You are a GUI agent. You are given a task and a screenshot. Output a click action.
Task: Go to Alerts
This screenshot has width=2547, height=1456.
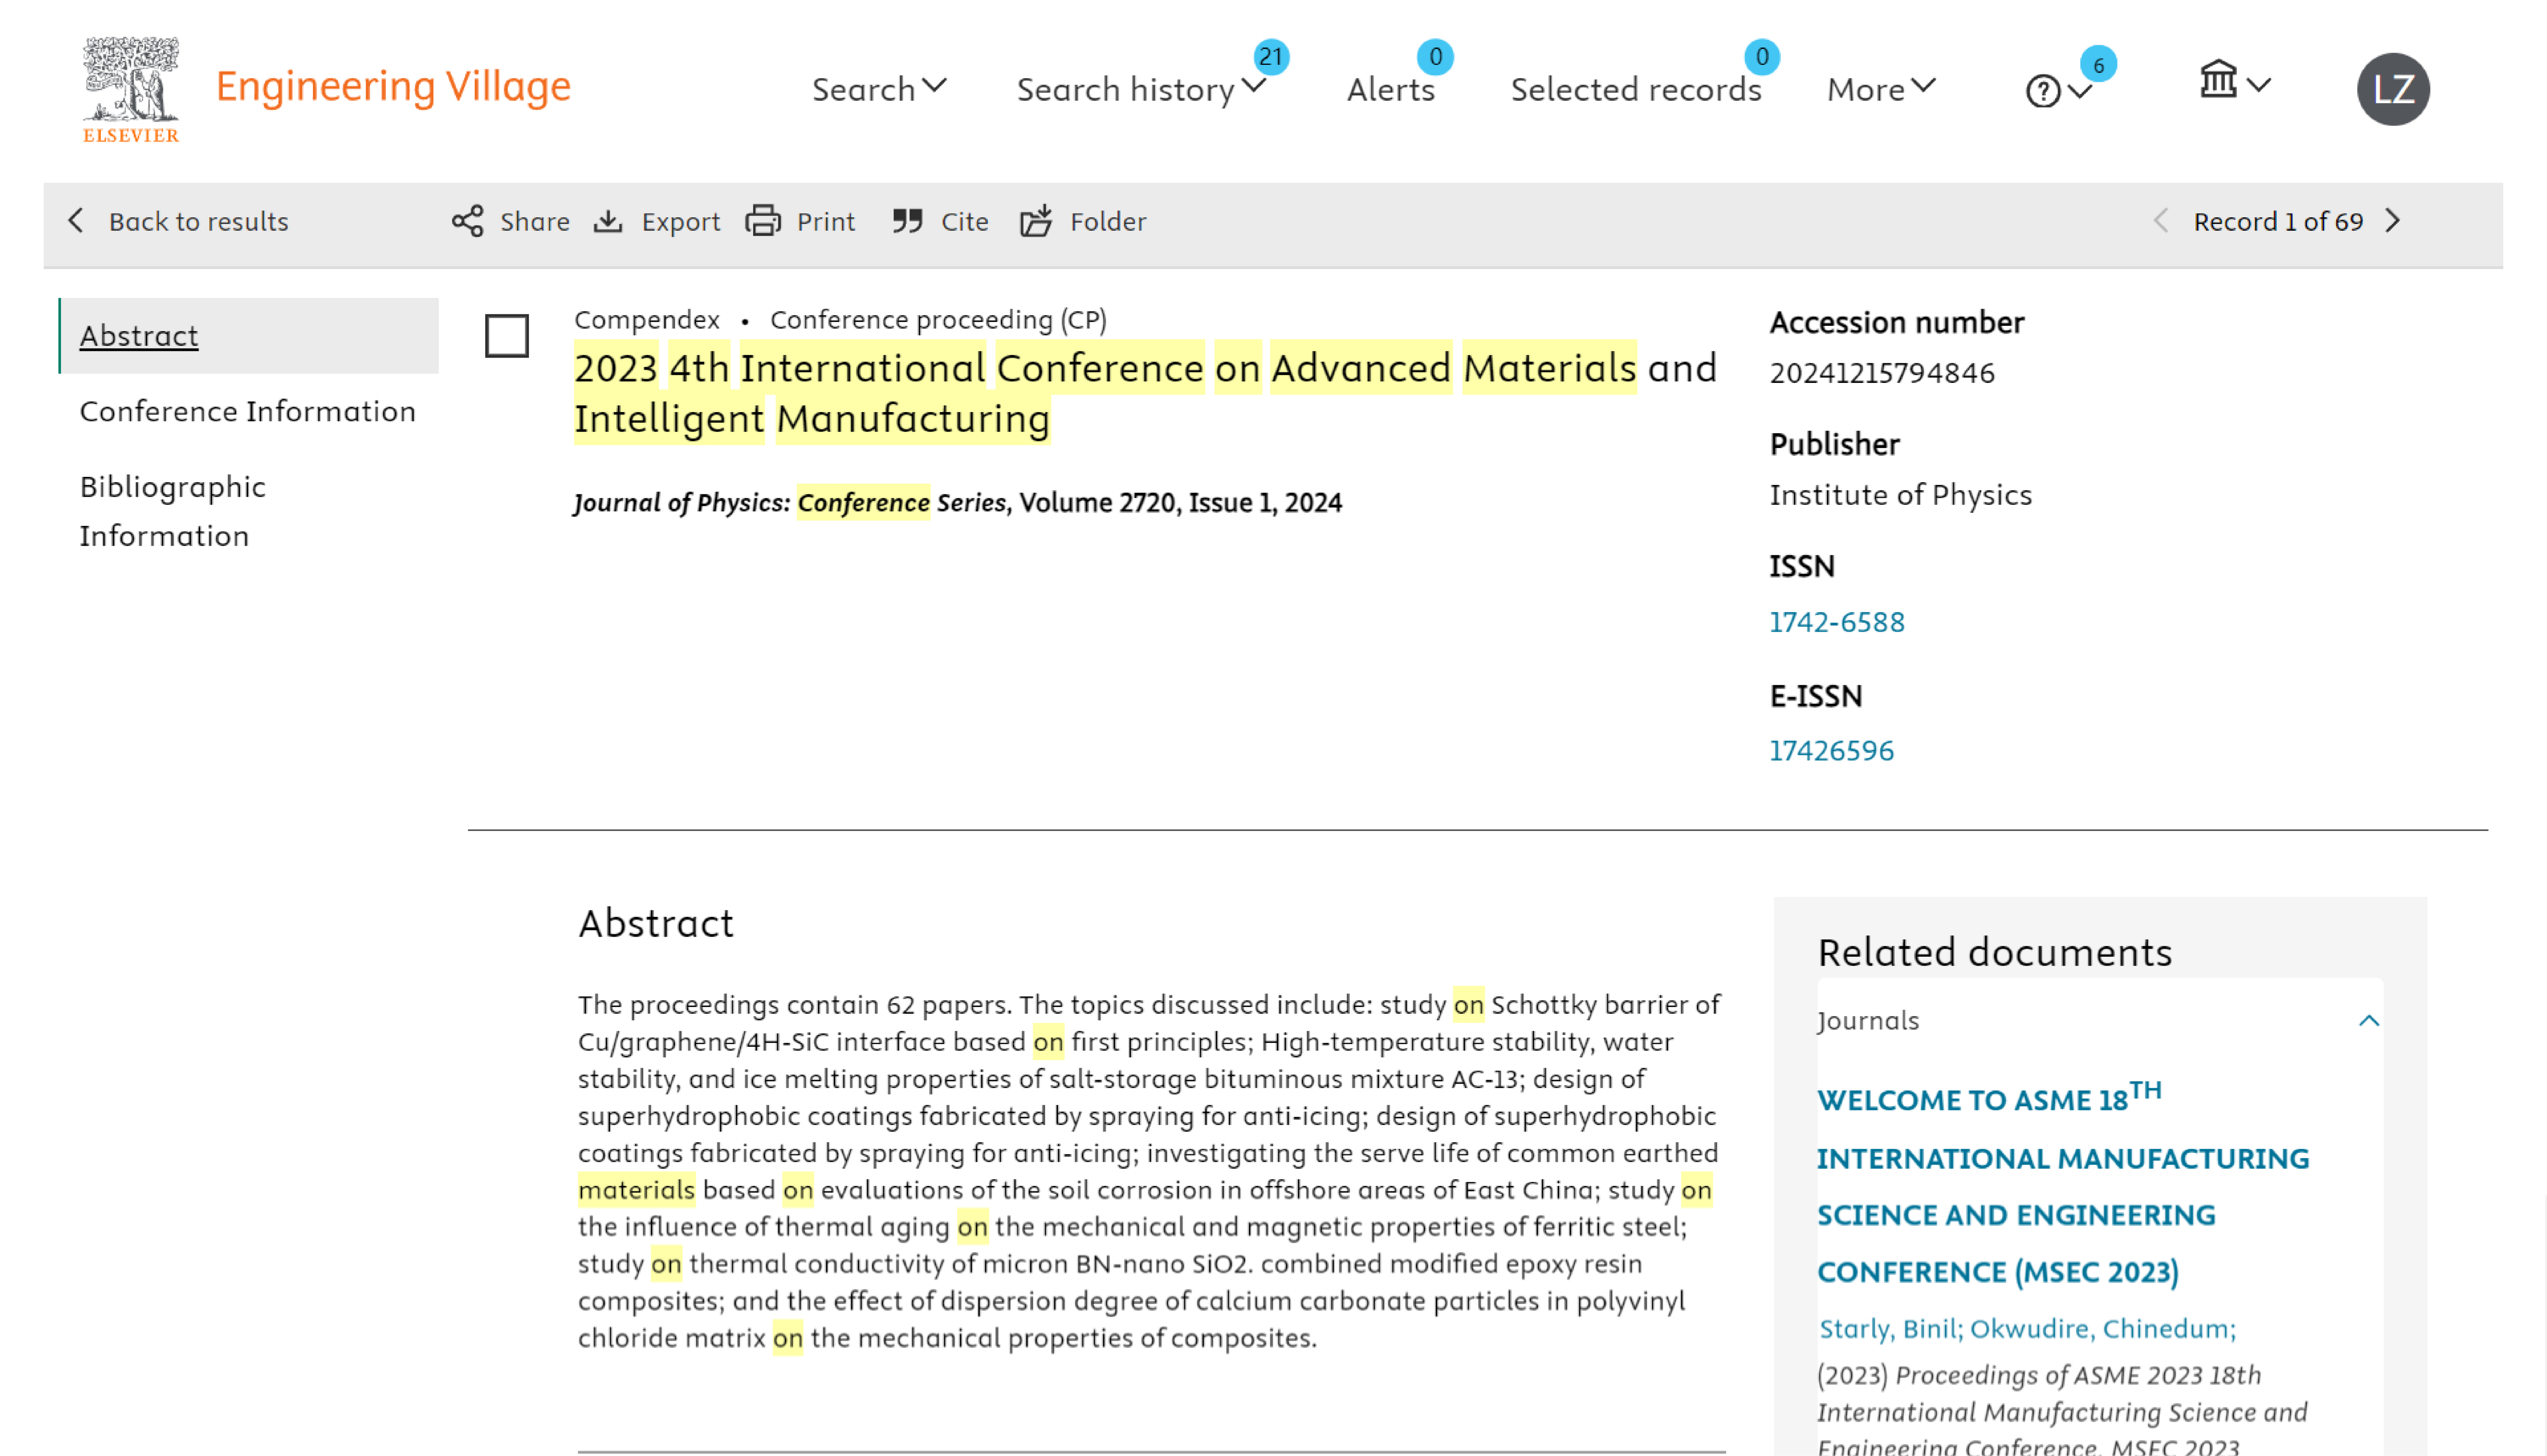(1391, 89)
